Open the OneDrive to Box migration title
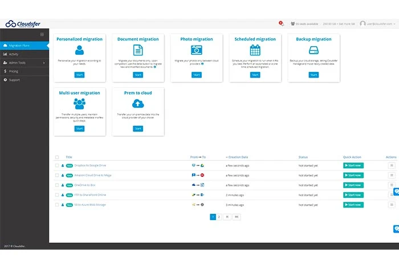The image size is (399, 268). [85, 185]
